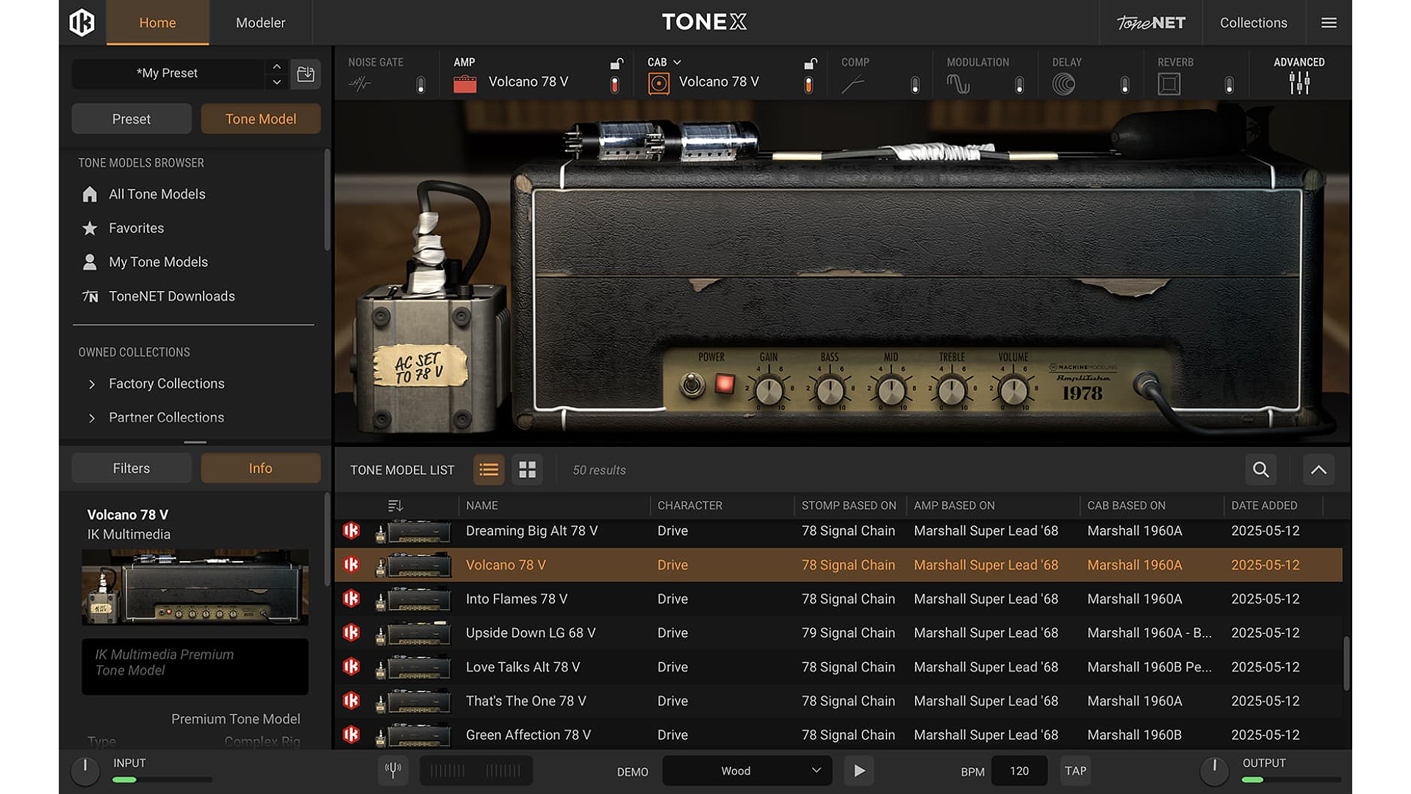The height and width of the screenshot is (794, 1411).
Task: Open Collections
Action: click(x=1253, y=23)
